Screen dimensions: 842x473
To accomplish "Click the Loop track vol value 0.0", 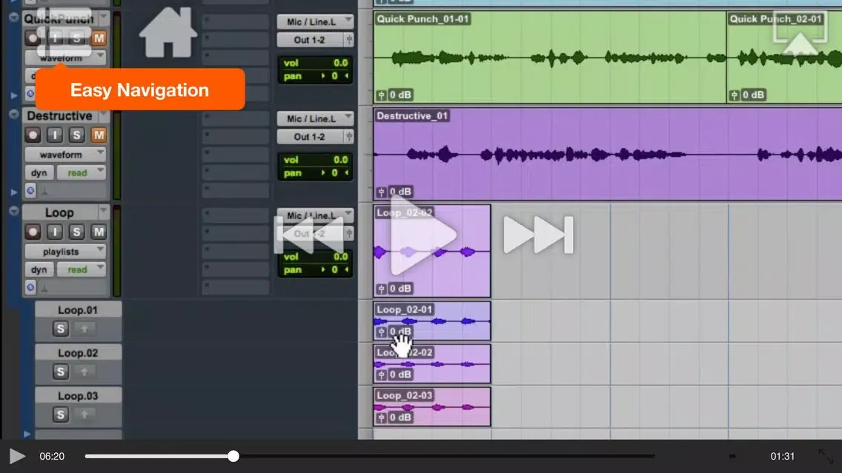I will point(340,256).
